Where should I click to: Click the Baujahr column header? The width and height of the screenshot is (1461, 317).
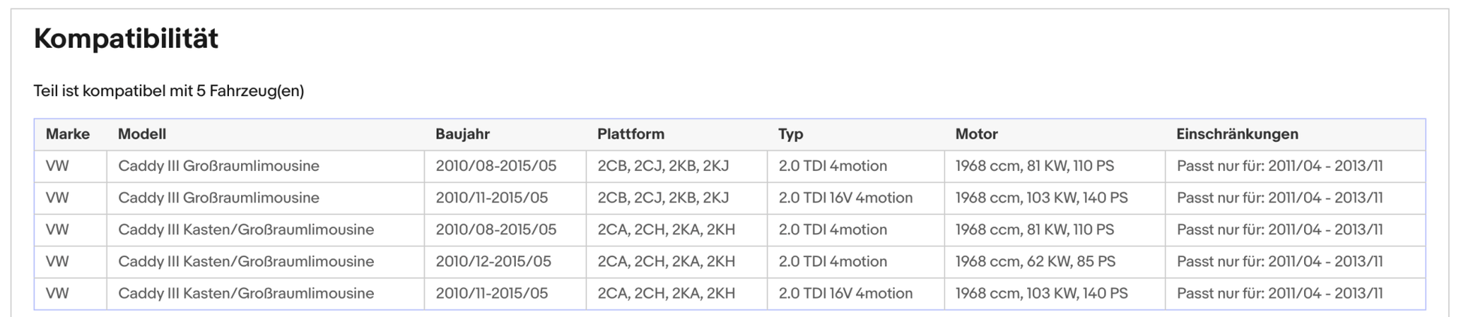(x=462, y=134)
